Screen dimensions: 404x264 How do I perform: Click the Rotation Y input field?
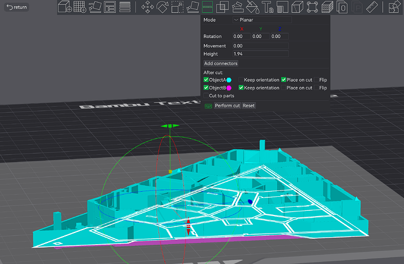pyautogui.click(x=260, y=36)
